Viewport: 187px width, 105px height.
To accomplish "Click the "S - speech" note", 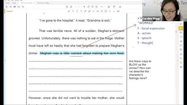I will tap(144, 38).
